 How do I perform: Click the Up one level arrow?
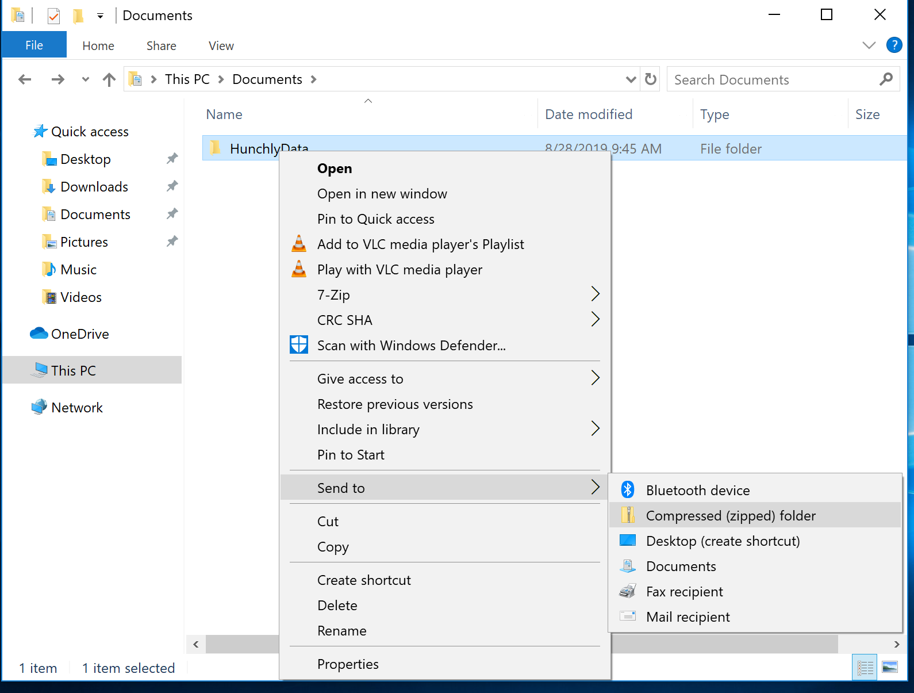tap(109, 79)
